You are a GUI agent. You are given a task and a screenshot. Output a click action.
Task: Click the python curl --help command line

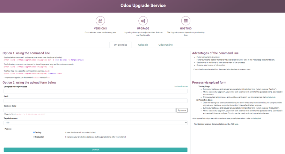coord(28,67)
